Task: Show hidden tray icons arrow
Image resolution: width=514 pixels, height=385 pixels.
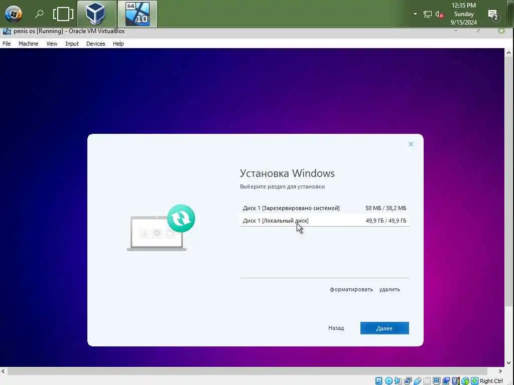Action: pos(415,14)
